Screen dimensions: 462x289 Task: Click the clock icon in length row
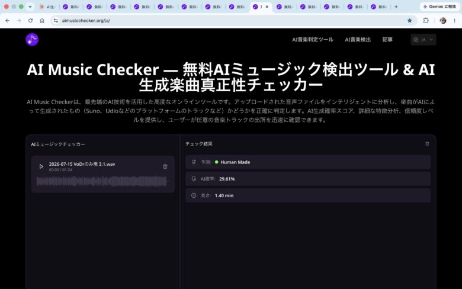tap(194, 195)
